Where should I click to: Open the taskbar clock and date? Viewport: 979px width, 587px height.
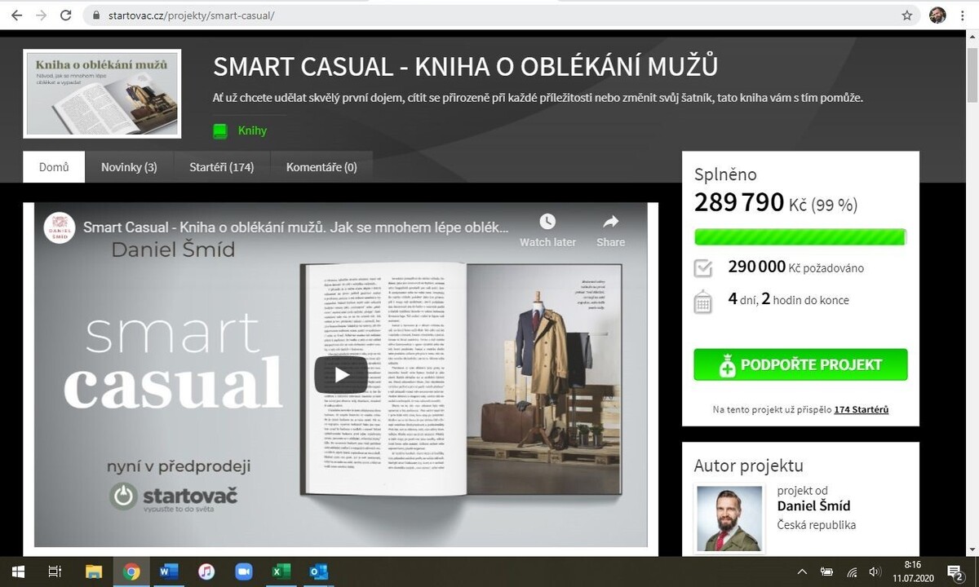(913, 572)
